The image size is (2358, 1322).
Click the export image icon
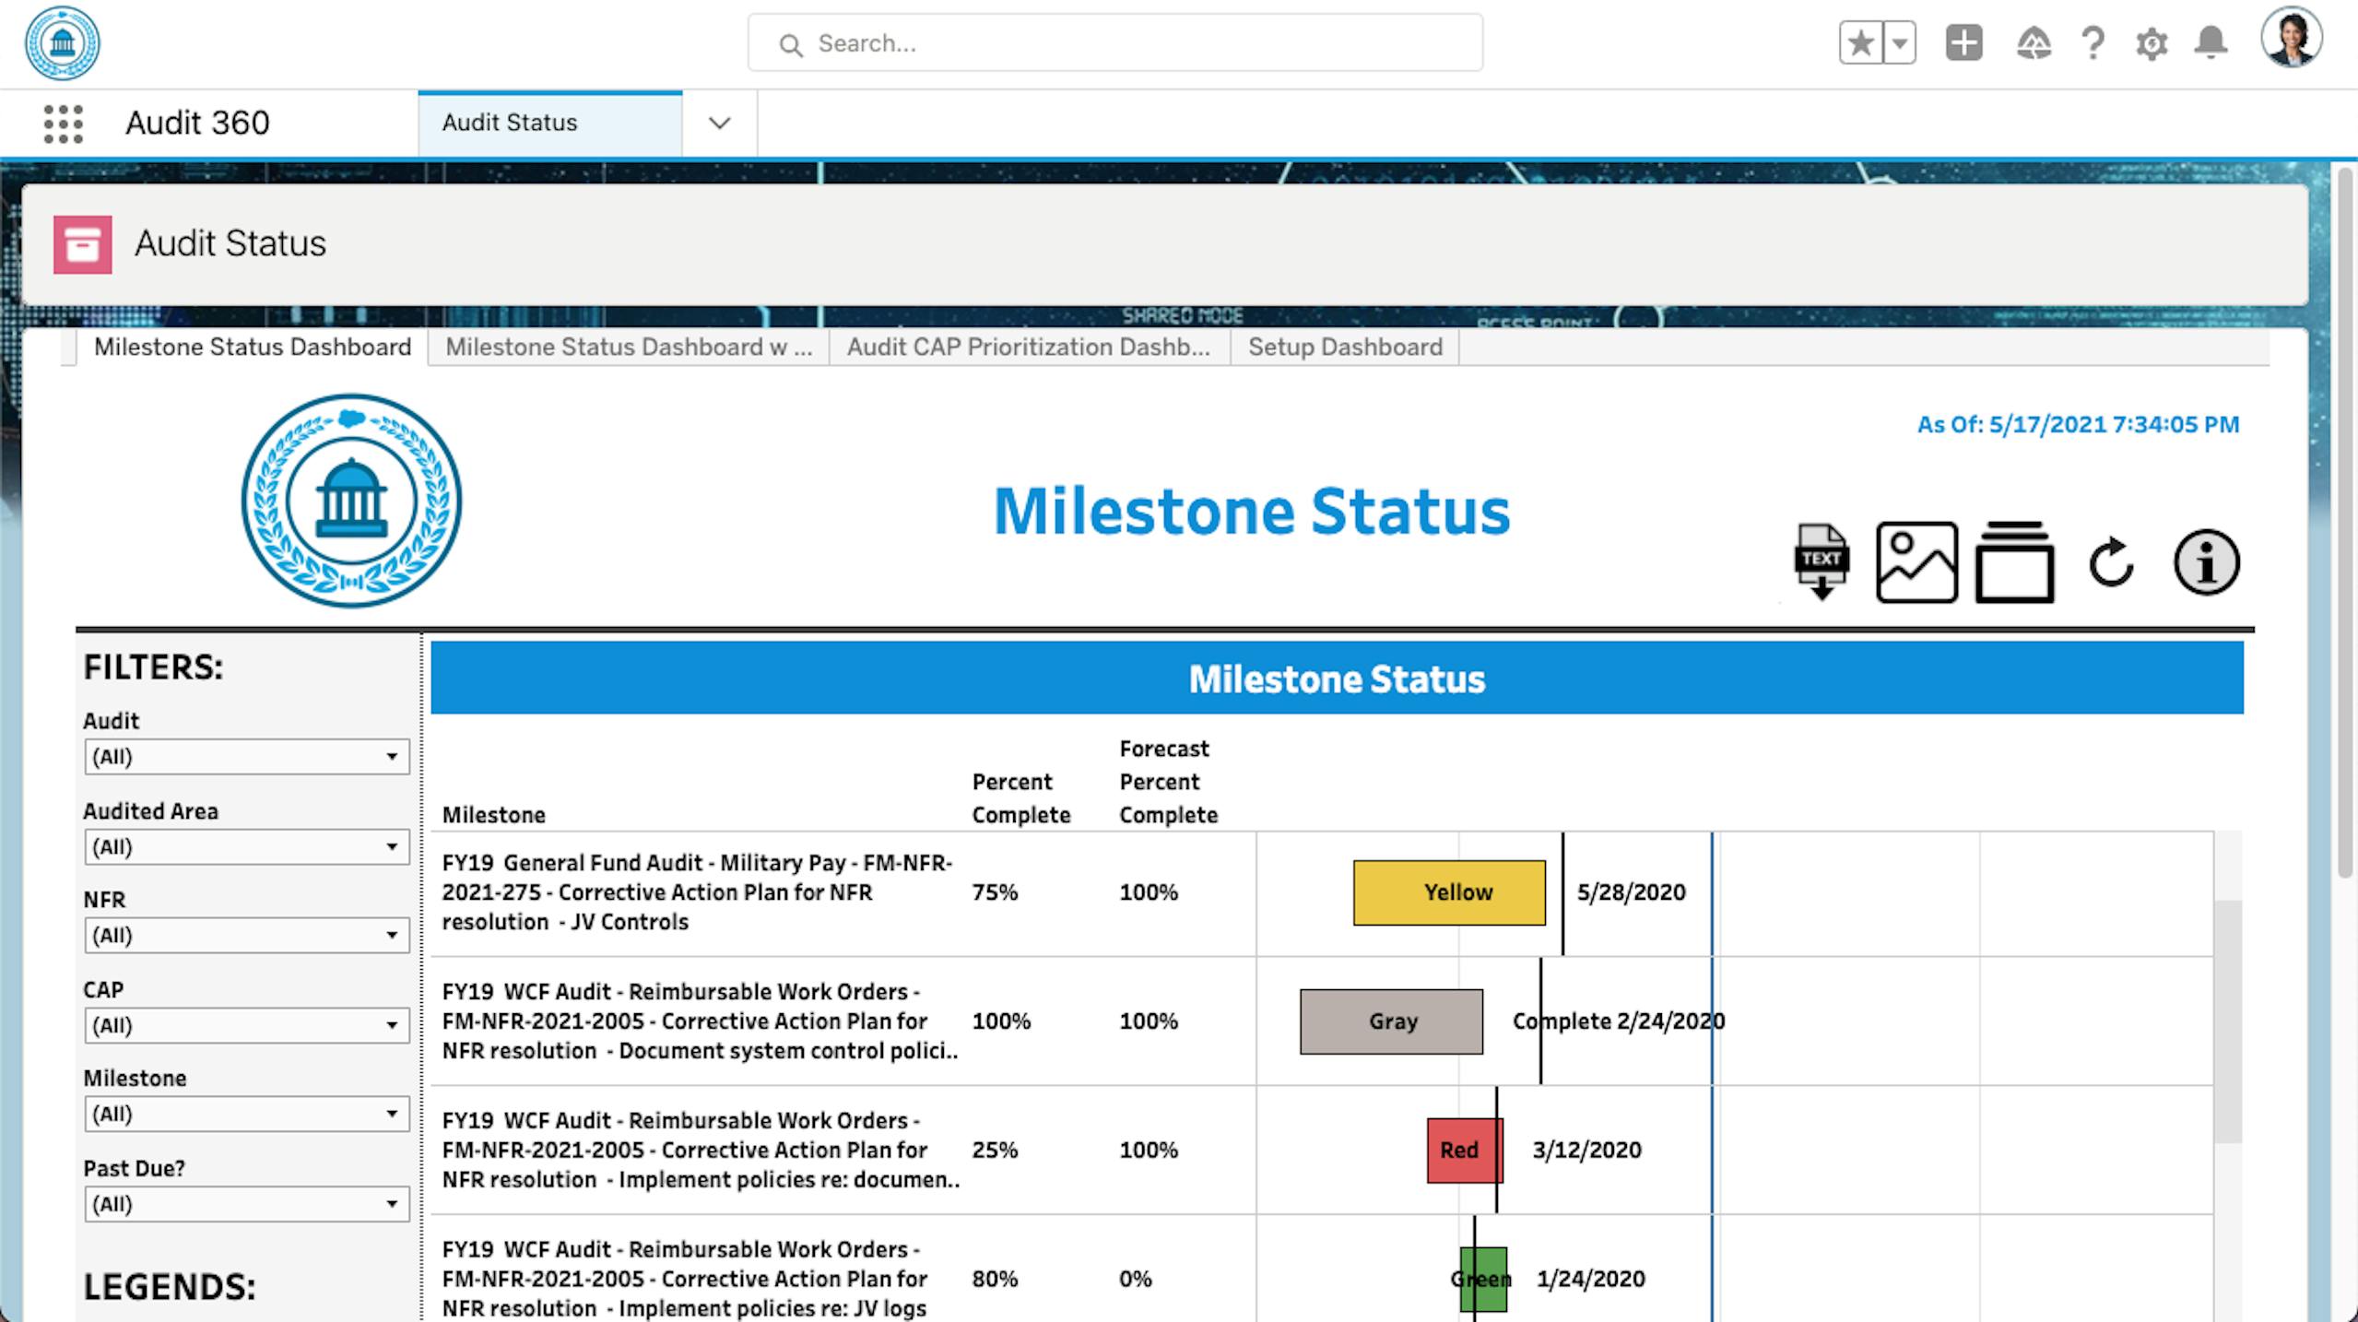point(1916,561)
